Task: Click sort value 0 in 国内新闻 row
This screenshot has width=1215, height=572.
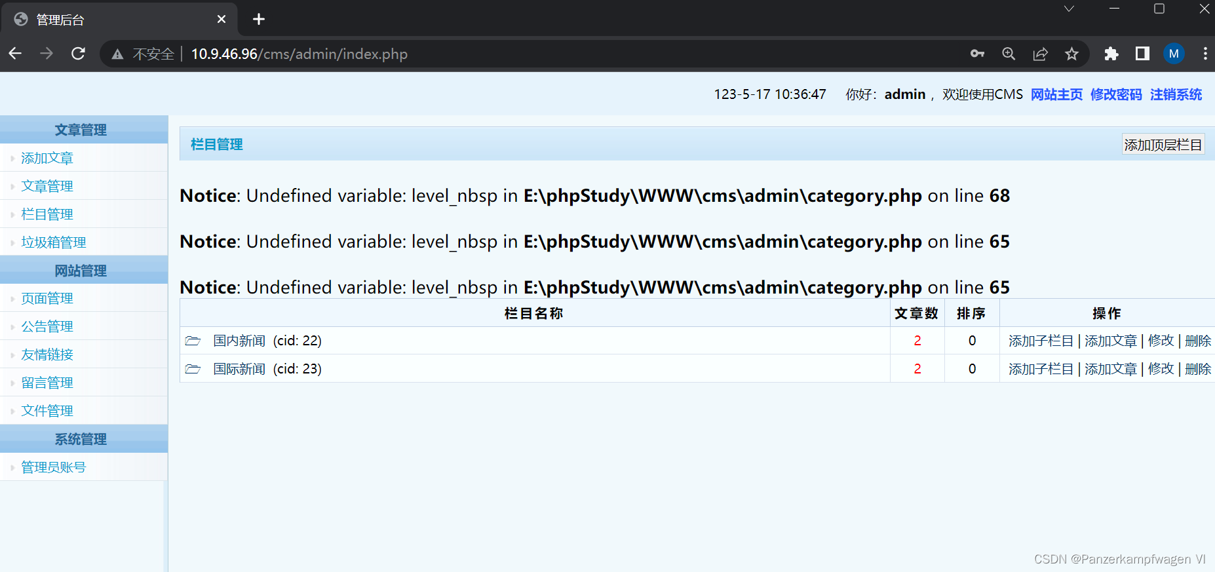Action: coord(972,341)
